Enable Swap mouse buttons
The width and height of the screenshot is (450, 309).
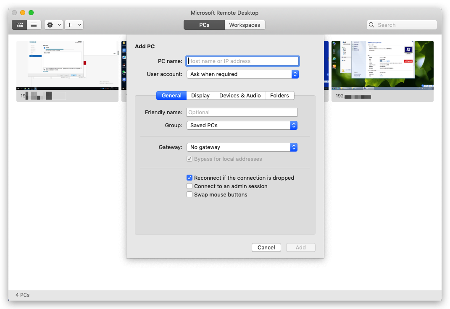[x=189, y=195]
